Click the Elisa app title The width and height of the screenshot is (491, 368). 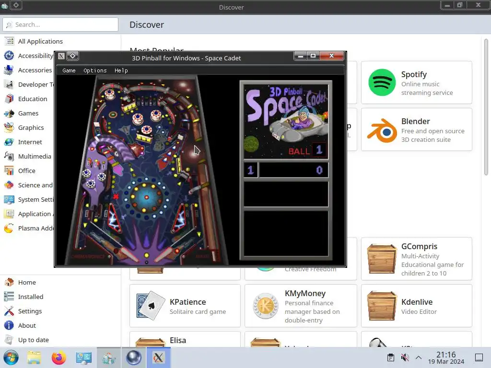[x=178, y=341]
